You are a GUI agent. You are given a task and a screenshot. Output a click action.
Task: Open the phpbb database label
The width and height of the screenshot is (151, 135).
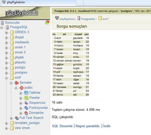pos(19,57)
